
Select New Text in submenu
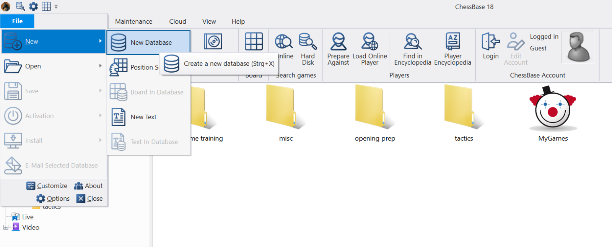(x=143, y=117)
